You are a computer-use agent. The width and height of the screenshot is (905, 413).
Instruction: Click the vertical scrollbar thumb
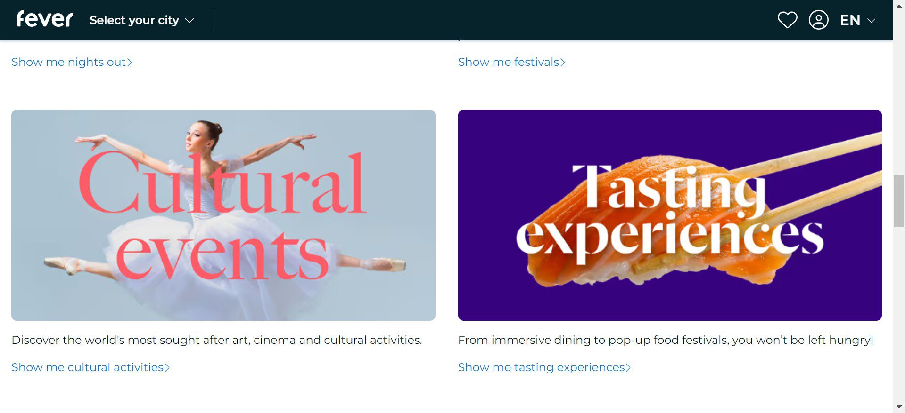tap(899, 200)
